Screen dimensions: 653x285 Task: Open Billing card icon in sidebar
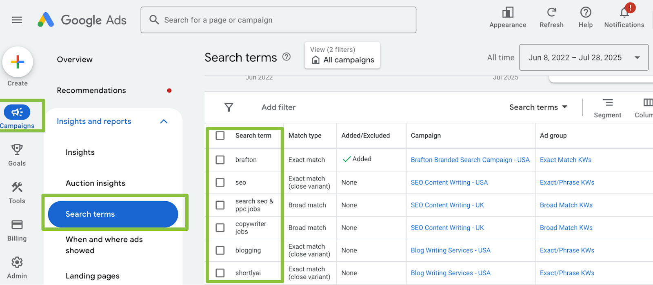pos(17,225)
